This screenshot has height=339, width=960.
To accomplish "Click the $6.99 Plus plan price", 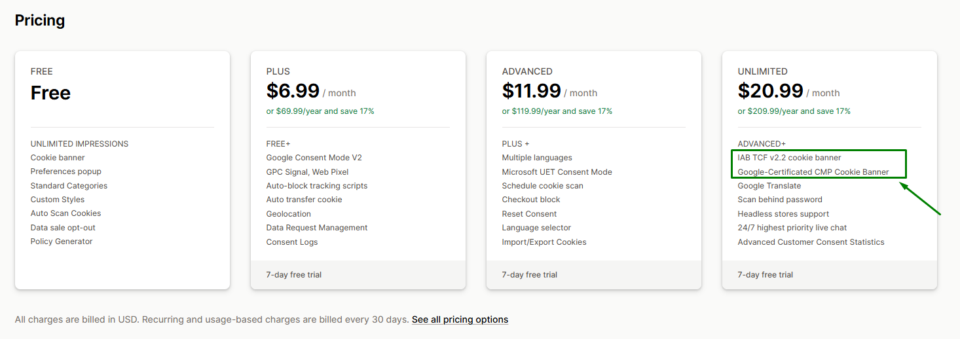I will pos(293,91).
